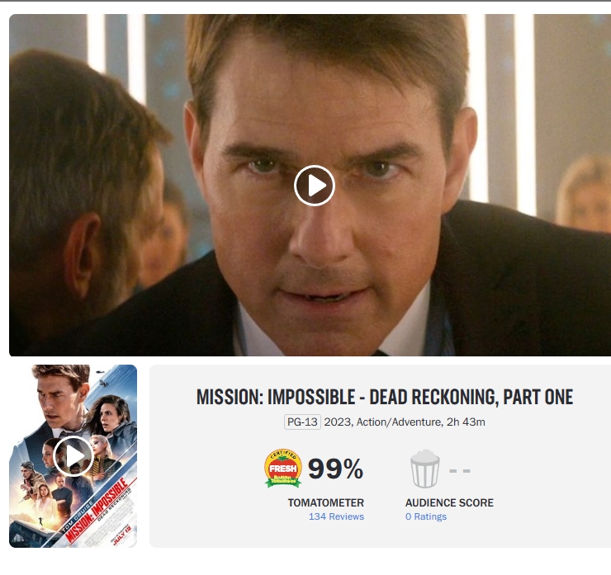Click the TOMATOMETER label

[326, 502]
